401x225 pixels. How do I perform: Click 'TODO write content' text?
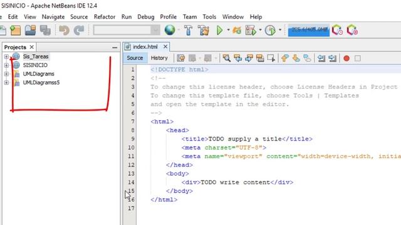[x=236, y=182]
